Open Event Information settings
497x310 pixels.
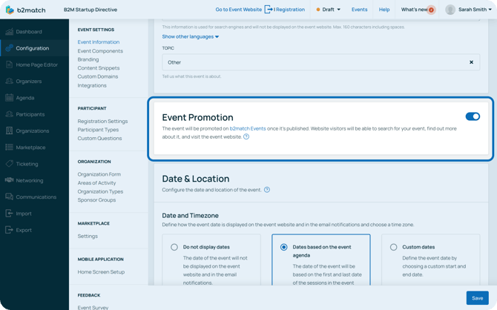click(x=99, y=42)
